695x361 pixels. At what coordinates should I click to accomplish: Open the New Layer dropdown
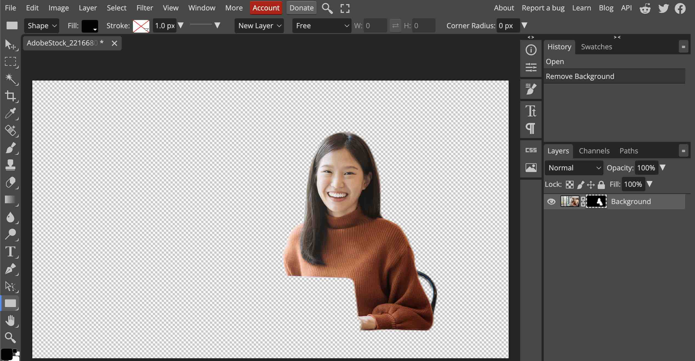point(259,26)
